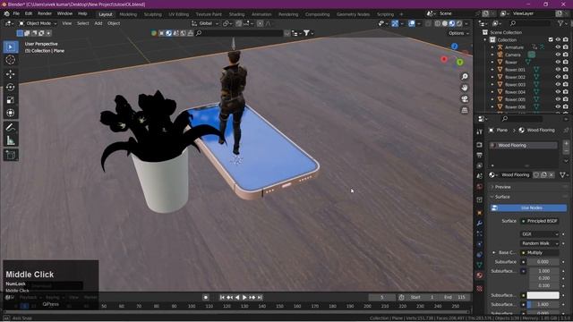Click white Subsurface color swatch
This screenshot has height=322, width=573.
[x=543, y=295]
